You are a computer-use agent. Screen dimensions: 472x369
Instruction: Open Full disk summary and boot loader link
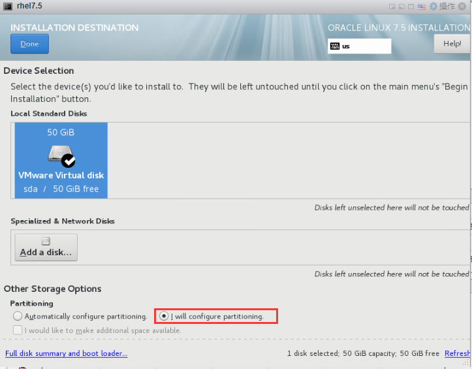click(x=66, y=353)
